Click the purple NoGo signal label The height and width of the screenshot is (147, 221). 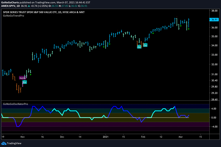pos(23,78)
